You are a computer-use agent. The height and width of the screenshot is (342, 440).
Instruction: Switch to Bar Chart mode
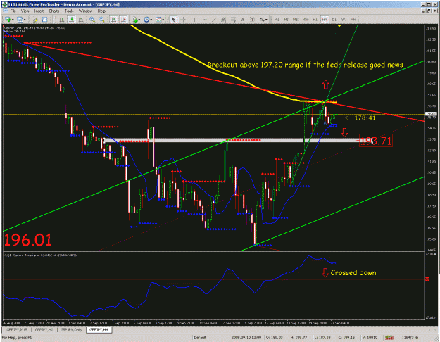coord(62,20)
